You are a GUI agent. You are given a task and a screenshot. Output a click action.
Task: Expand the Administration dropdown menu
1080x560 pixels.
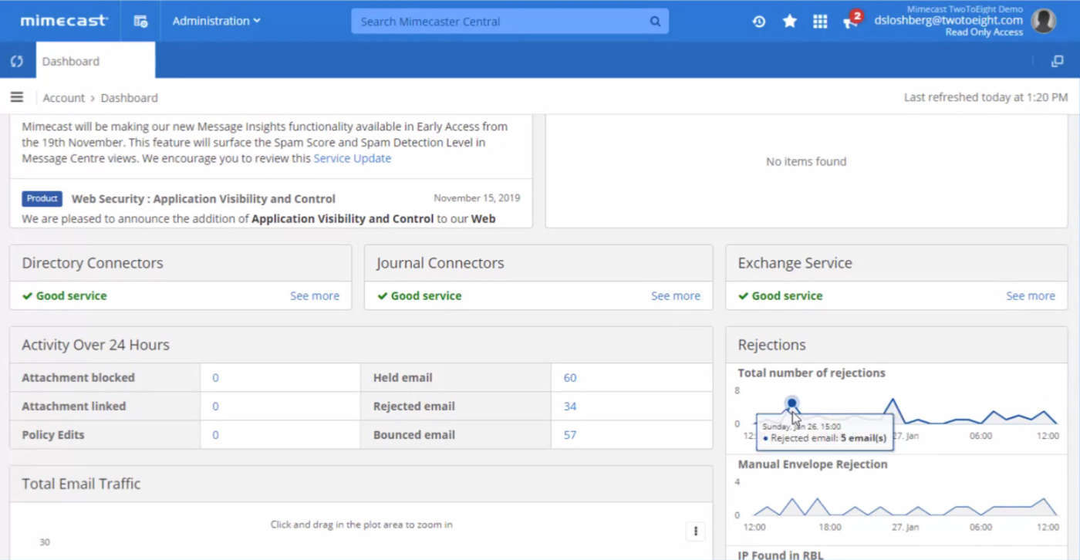tap(216, 22)
